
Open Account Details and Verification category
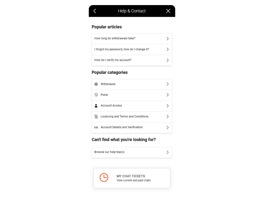[x=122, y=128]
